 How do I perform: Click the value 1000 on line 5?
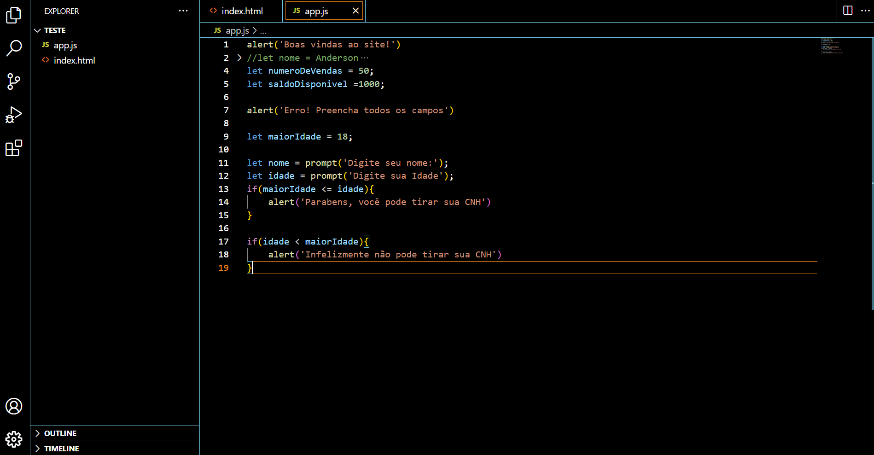[369, 84]
